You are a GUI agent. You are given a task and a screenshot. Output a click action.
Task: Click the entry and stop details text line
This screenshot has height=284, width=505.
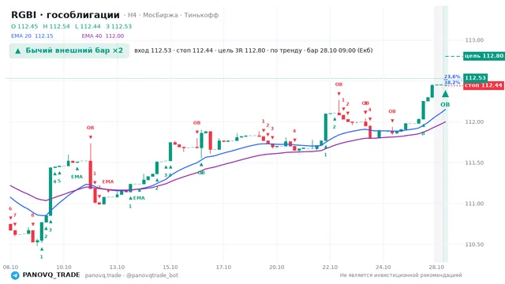(253, 50)
